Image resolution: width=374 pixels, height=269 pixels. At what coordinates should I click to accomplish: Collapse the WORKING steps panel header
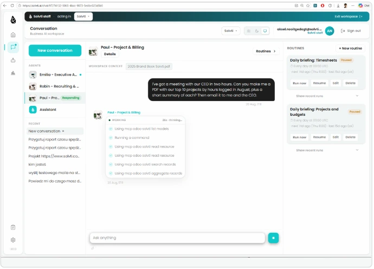click(145, 120)
